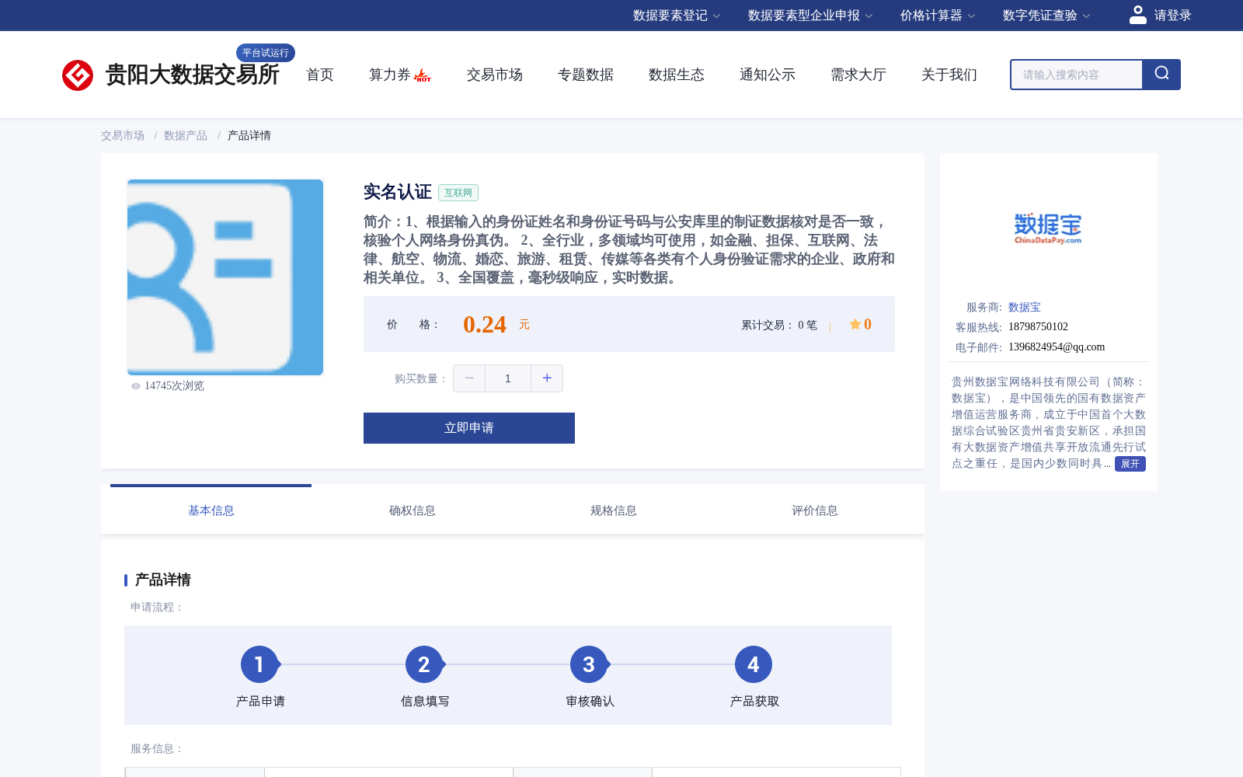Click the 互联网 category tag
Viewport: 1243px width, 777px height.
click(458, 193)
